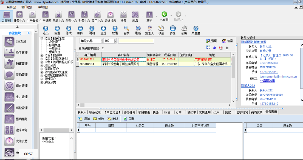This screenshot has height=160, width=303.
Task: Go back with the <<追溯 arrow
Action: click(x=164, y=16)
